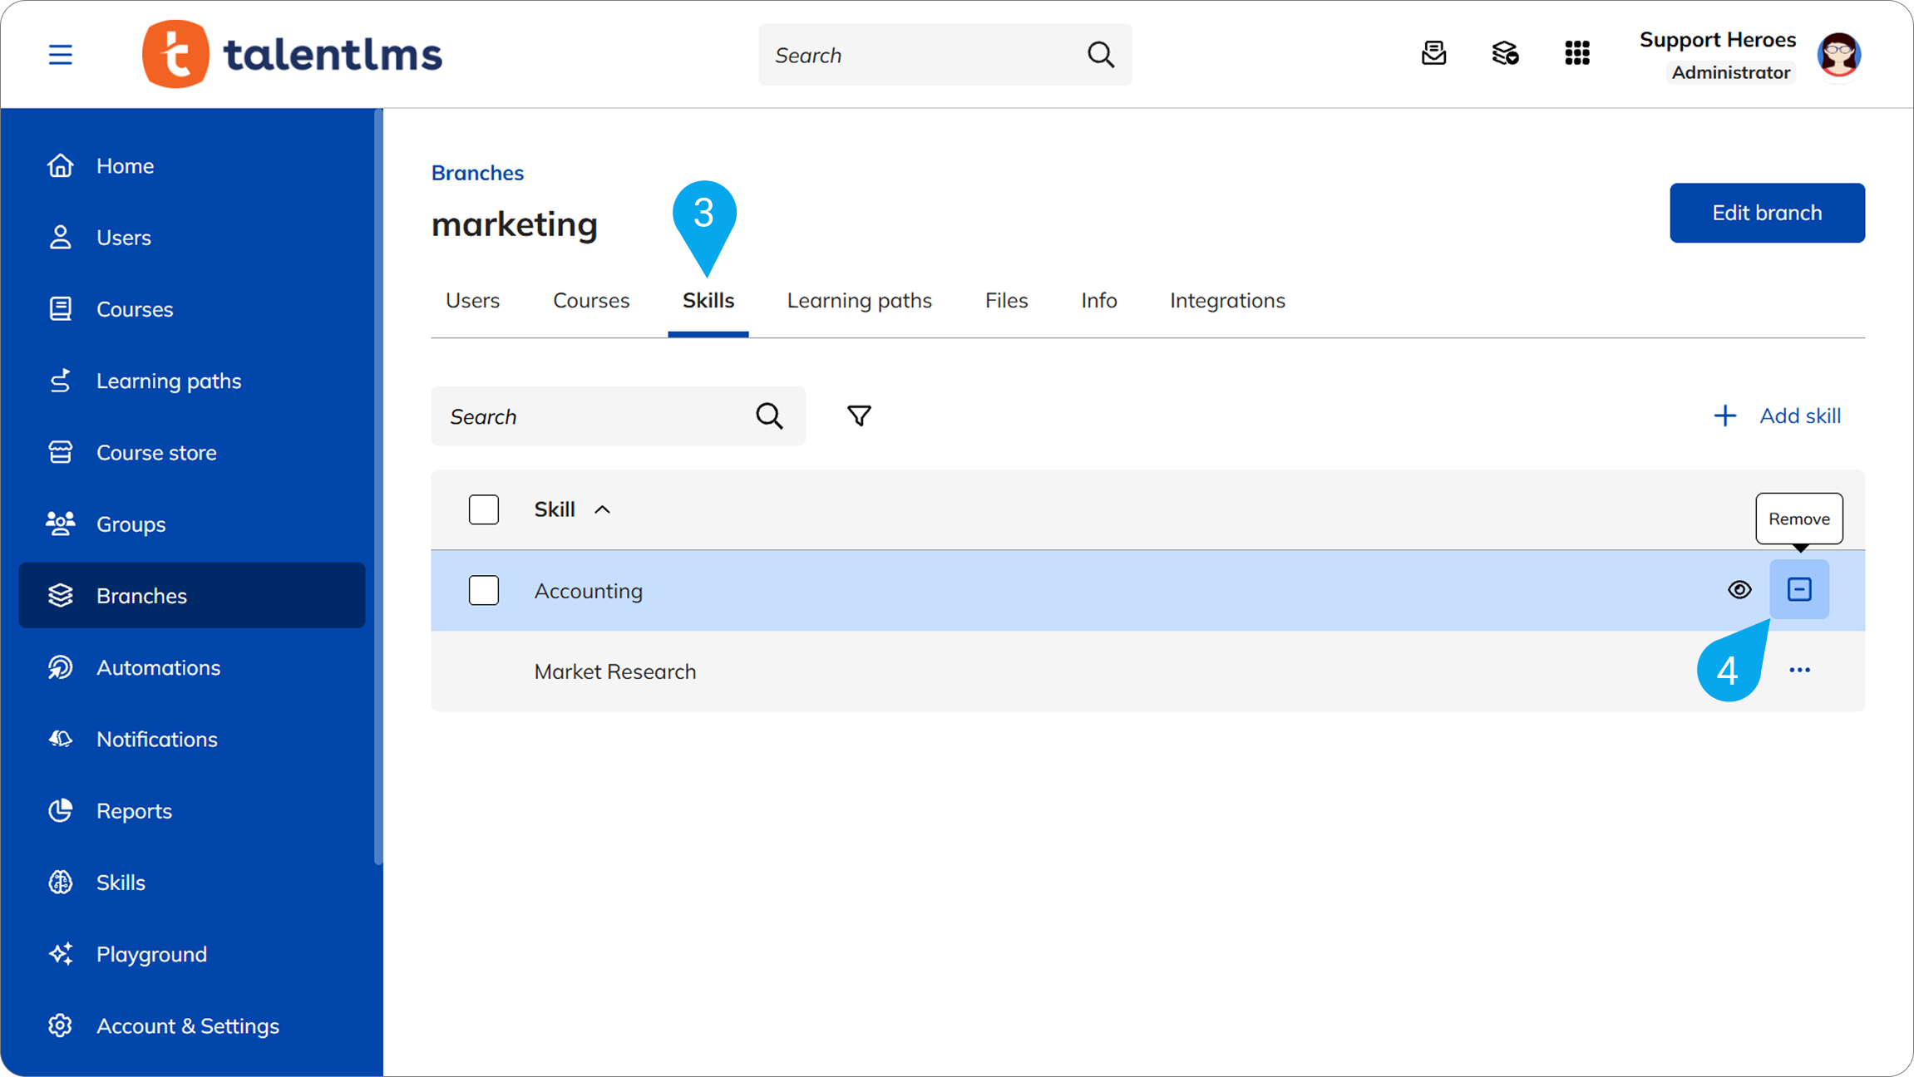This screenshot has width=1914, height=1077.
Task: Select Branches in the sidebar
Action: pyautogui.click(x=192, y=596)
